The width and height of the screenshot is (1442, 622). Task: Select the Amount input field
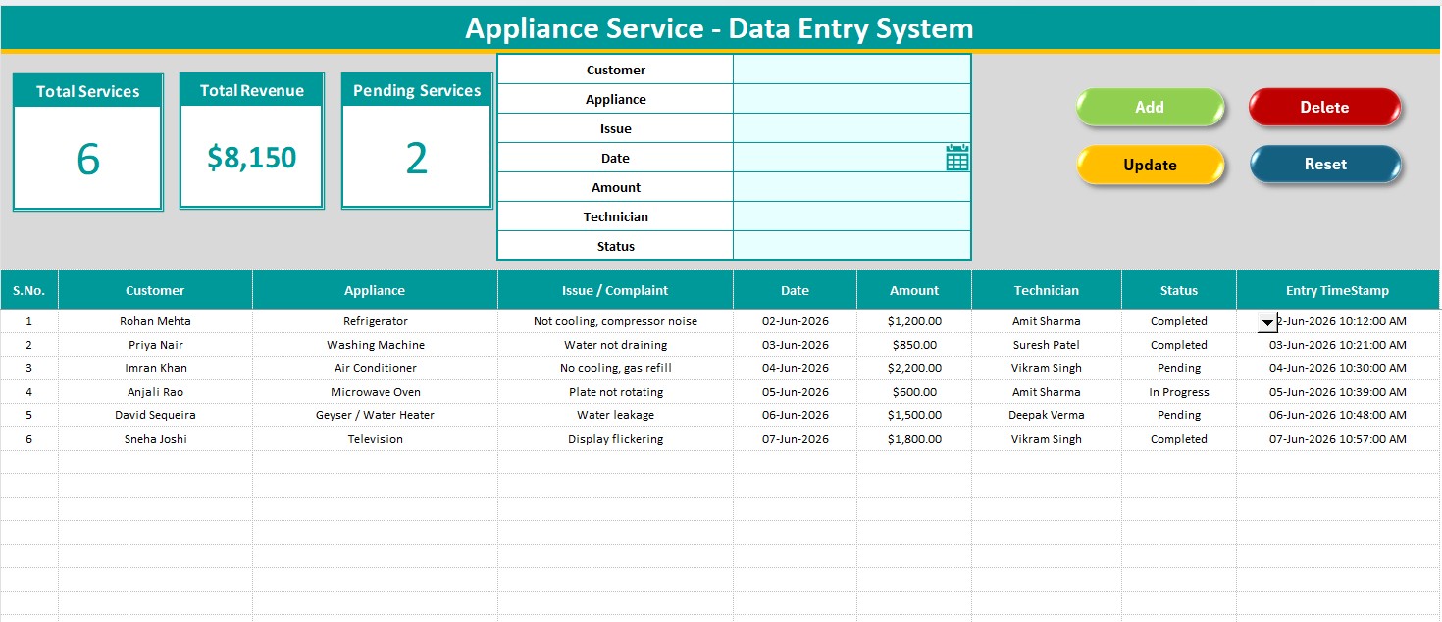tap(851, 187)
